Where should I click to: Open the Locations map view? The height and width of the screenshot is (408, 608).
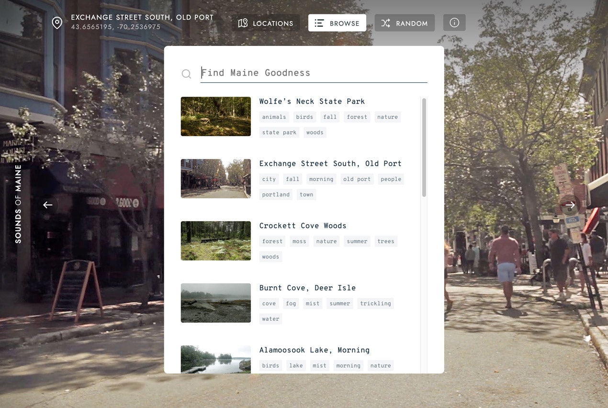point(266,23)
